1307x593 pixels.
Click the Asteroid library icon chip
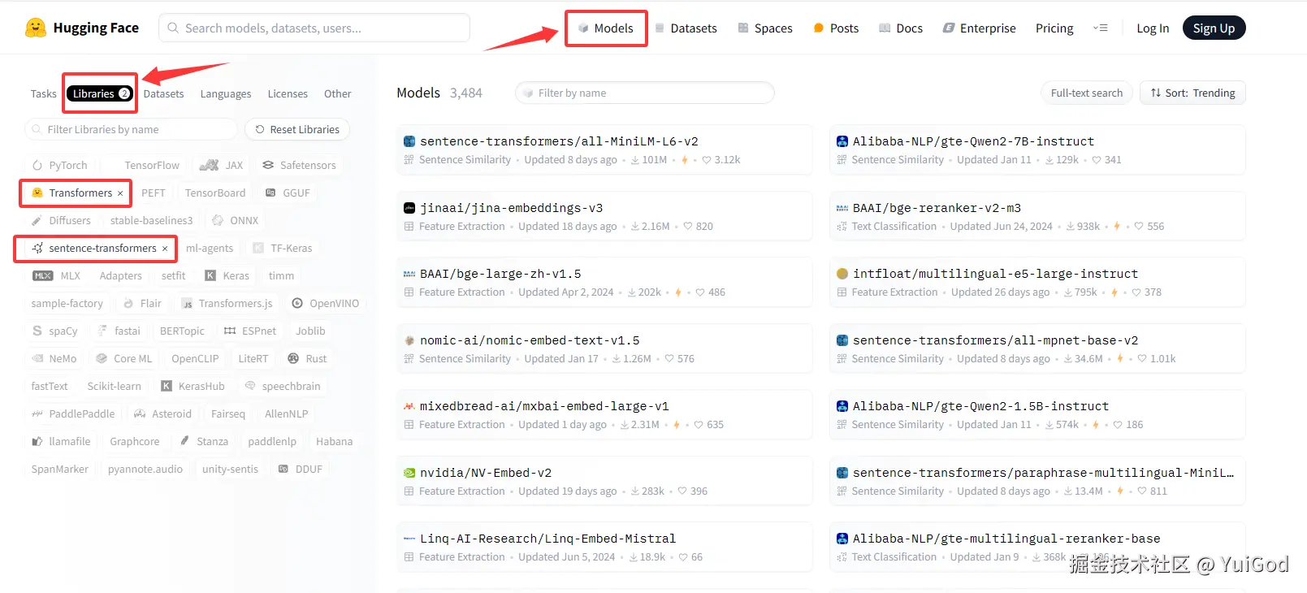[163, 413]
